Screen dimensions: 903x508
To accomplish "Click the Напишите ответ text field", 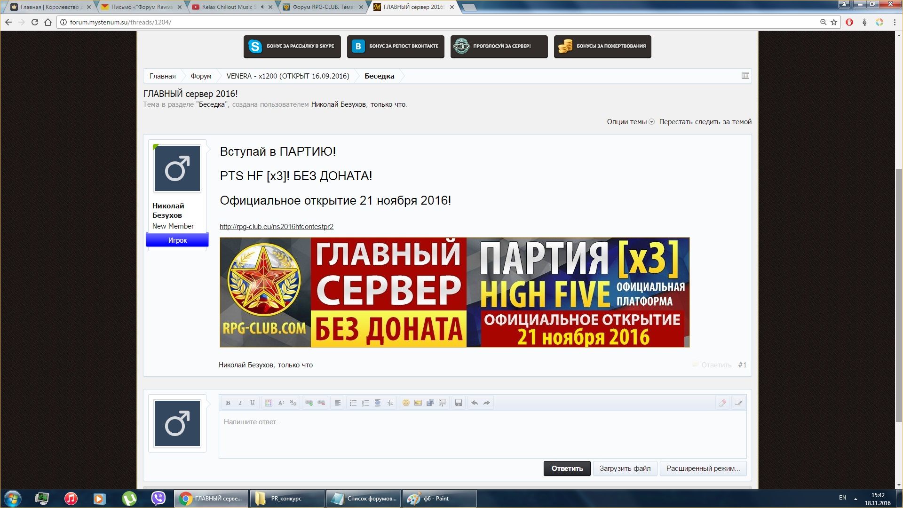I will 482,434.
